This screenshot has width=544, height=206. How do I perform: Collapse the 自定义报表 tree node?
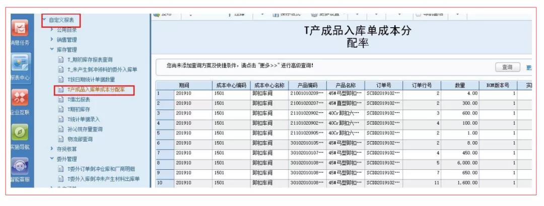44,20
